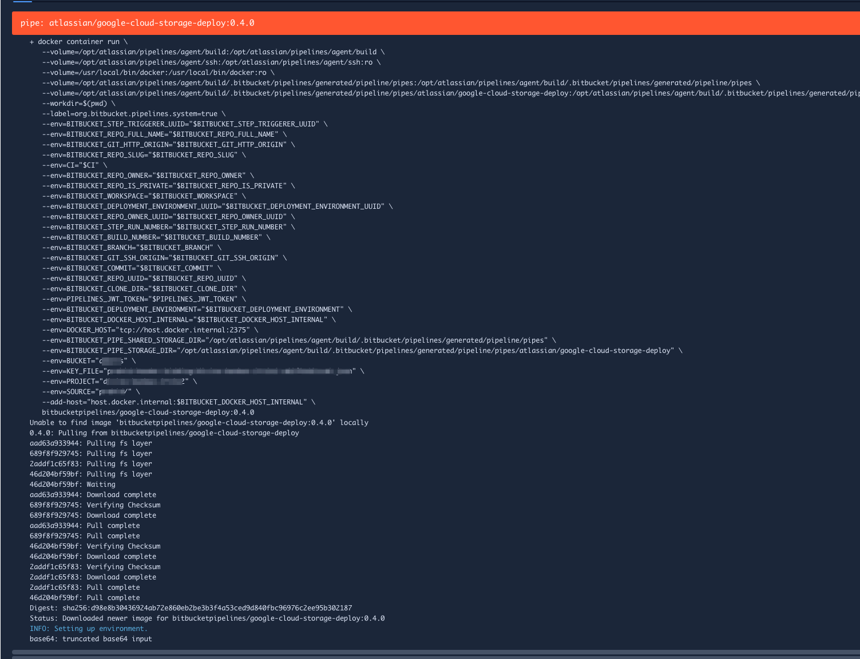Click the --add-host=host.docker.internal line
Viewport: 860px width, 659px height.
pyautogui.click(x=179, y=402)
